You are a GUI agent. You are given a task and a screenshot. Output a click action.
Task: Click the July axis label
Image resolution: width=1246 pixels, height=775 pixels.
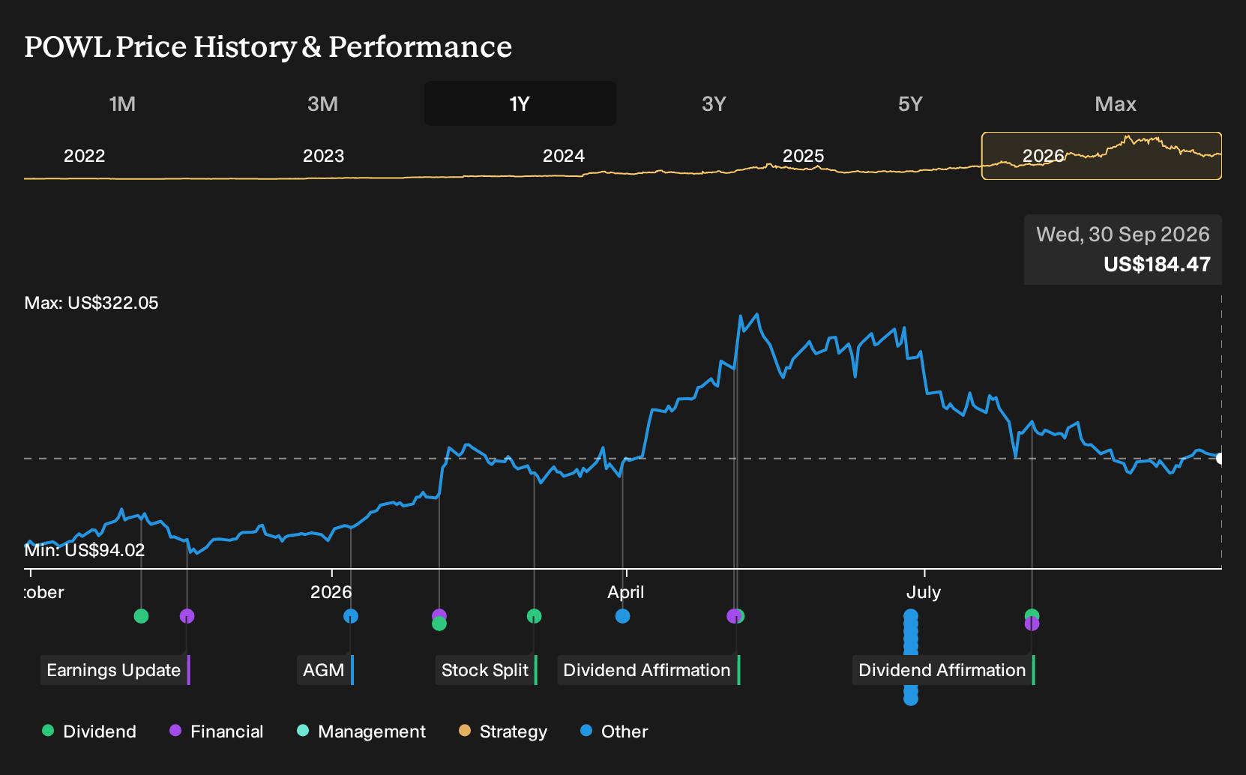click(x=924, y=592)
